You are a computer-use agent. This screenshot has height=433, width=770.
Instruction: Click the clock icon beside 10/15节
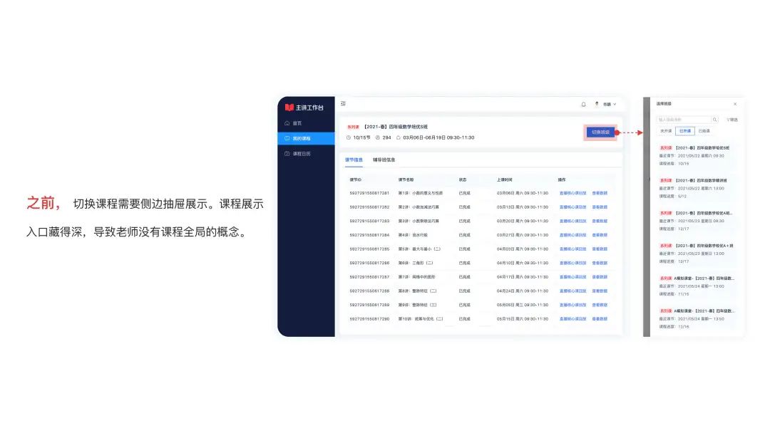coord(349,137)
